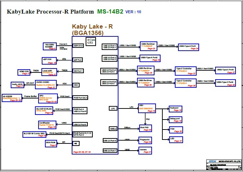Screen dimensions: 243x172
Task: Click the "DDR CH A" port box
Action: [78, 46]
